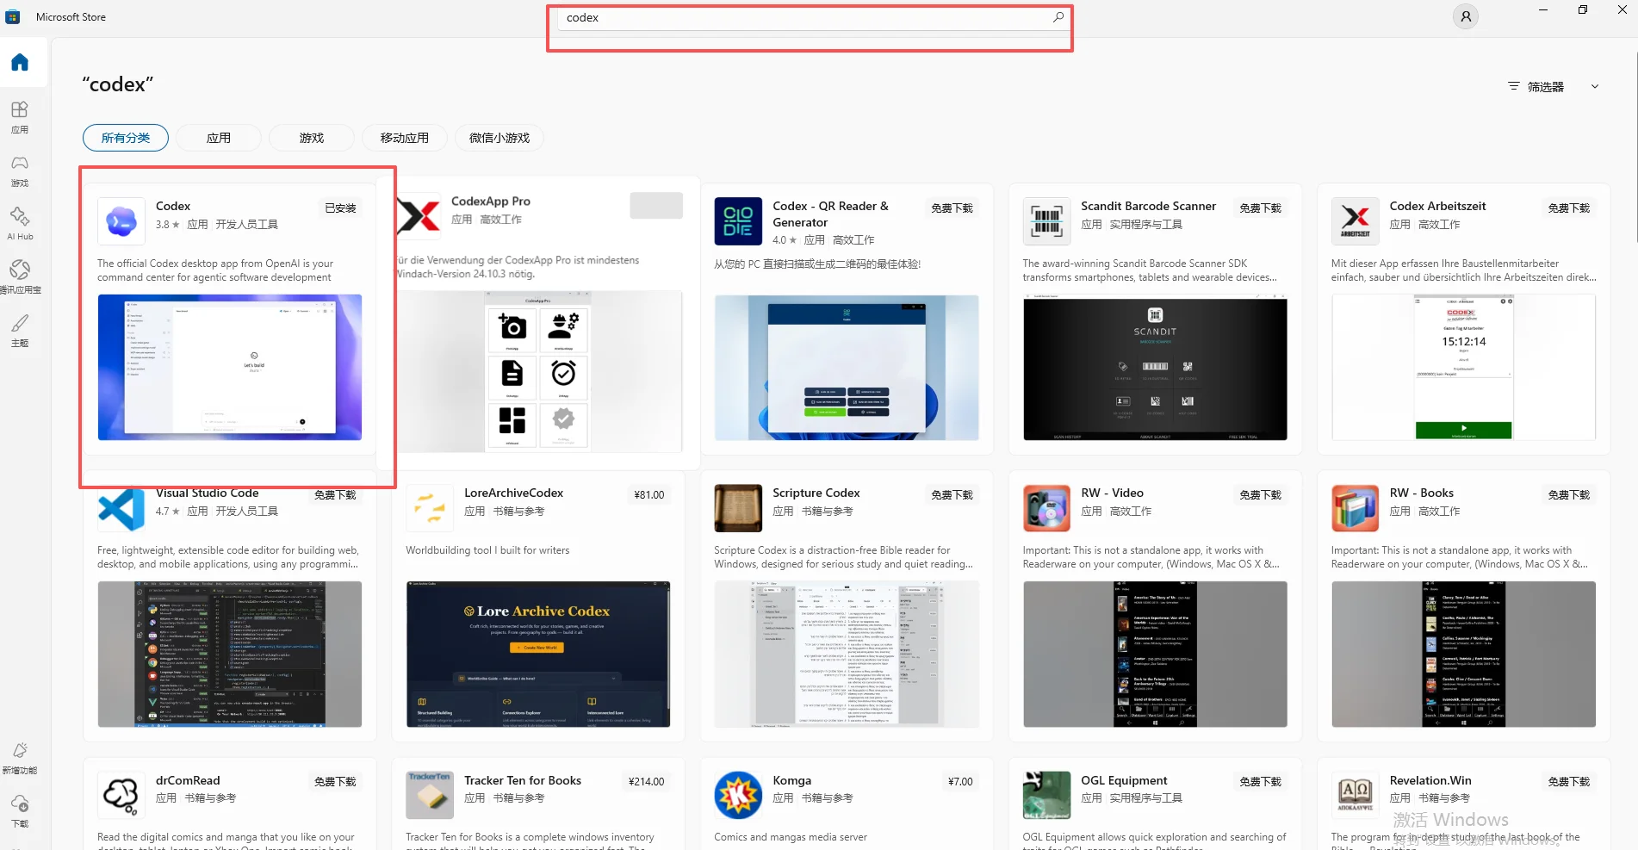Click RW - Books app icon

[1355, 508]
